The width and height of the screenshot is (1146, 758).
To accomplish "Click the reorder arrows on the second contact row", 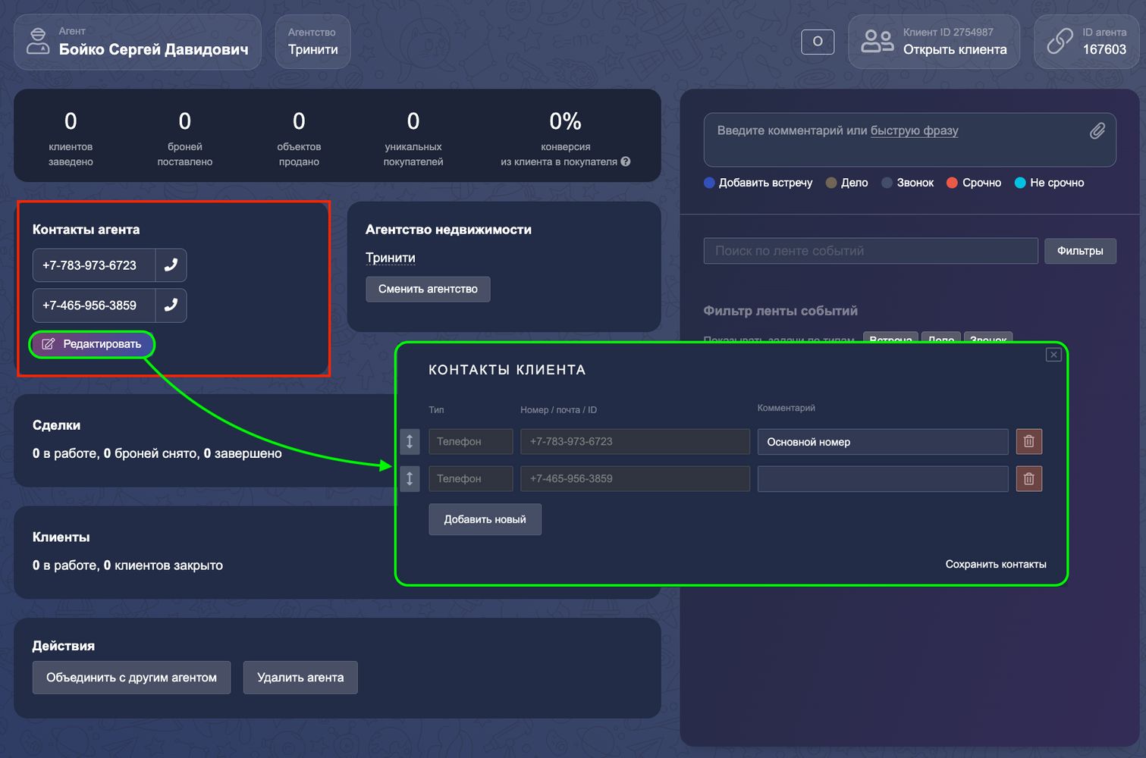I will coord(410,478).
